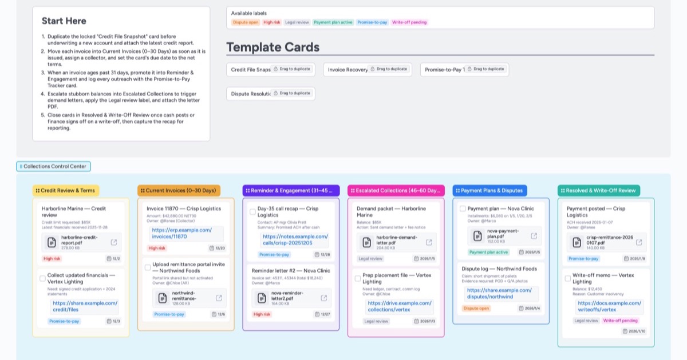This screenshot has width=687, height=360.
Task: Open the 12/3 due date chip
Action: point(113,321)
